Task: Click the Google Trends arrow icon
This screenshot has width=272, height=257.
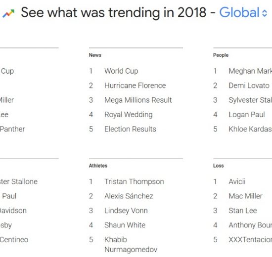Action: (8, 13)
